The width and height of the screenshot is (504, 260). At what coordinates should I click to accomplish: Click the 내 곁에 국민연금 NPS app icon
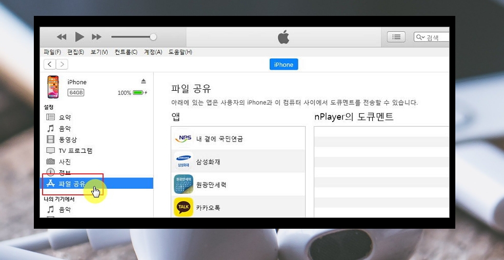pos(183,138)
